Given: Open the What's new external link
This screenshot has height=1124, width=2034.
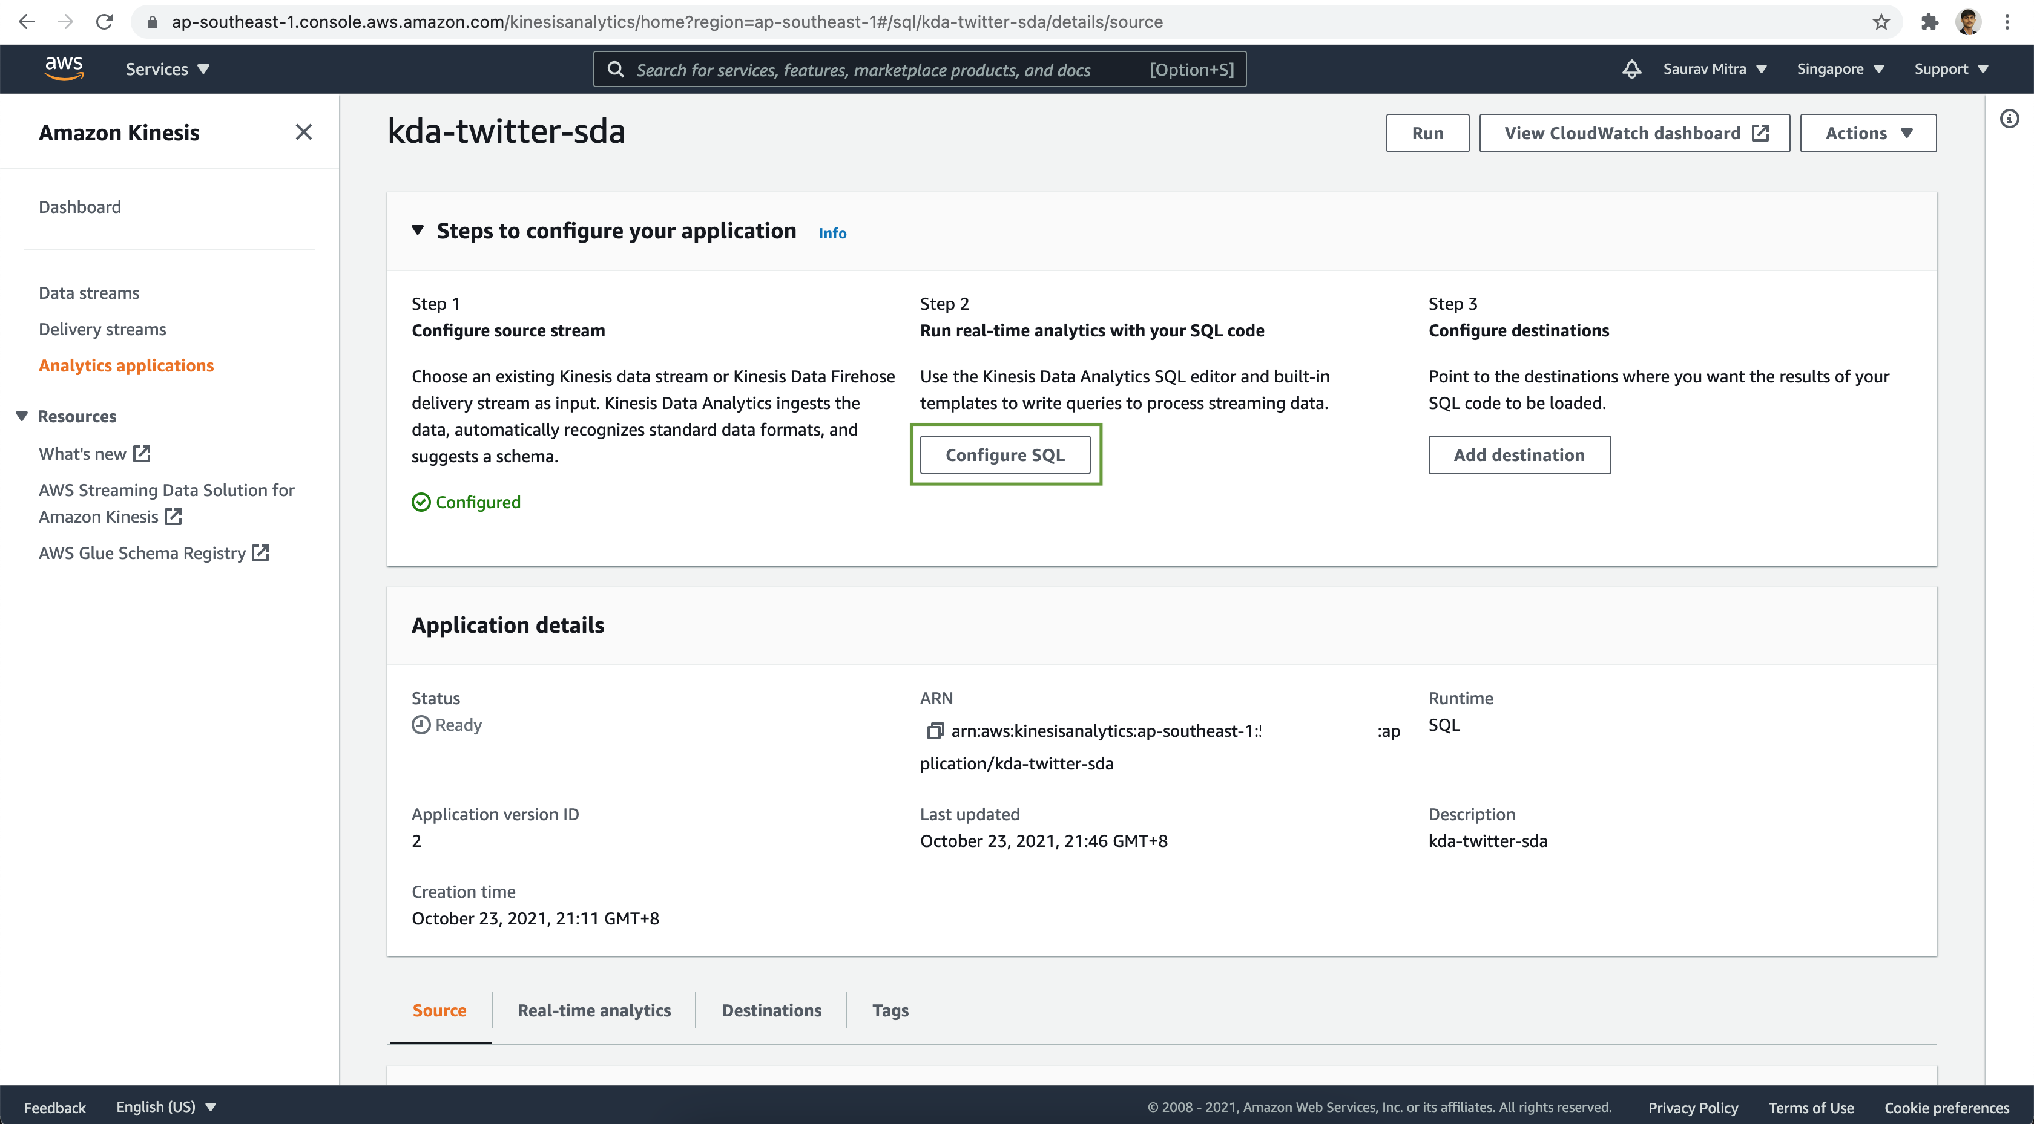Looking at the screenshot, I should 95,454.
